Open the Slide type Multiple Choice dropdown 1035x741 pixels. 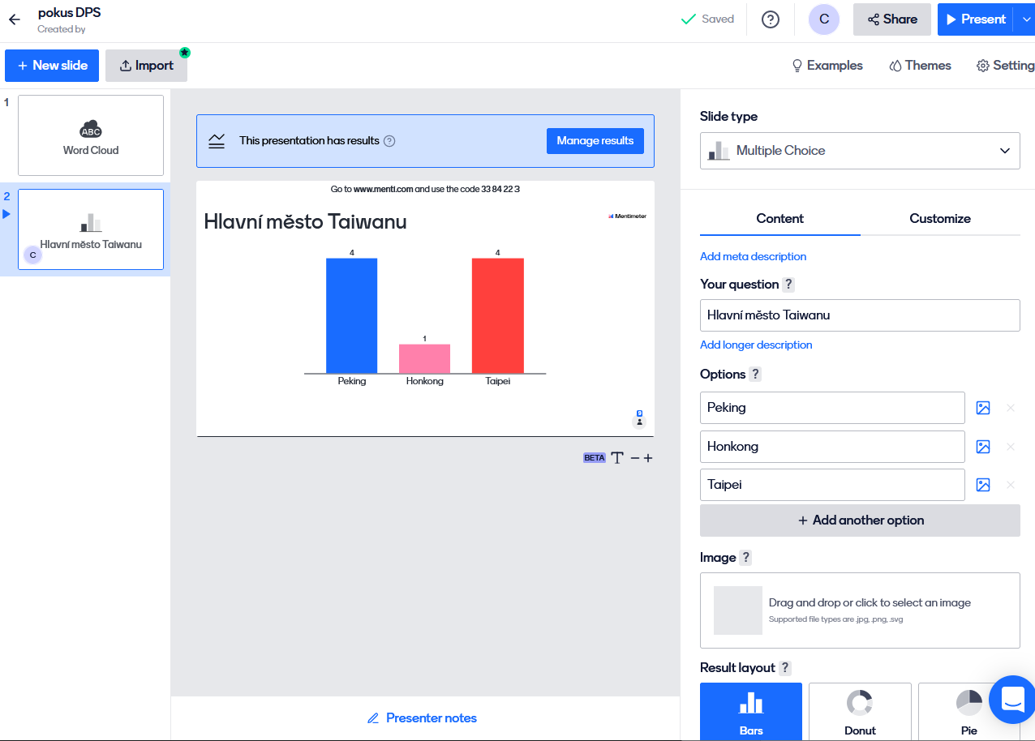tap(860, 151)
